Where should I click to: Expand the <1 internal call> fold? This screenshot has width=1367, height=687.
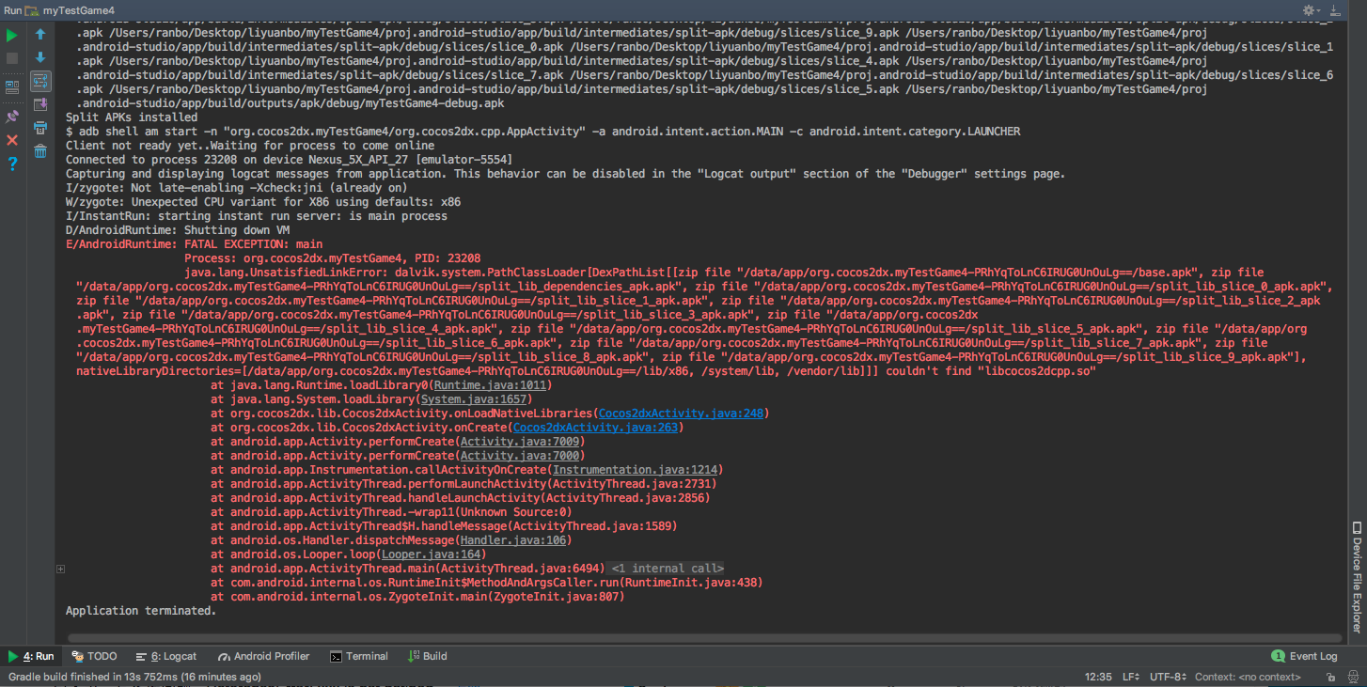(x=668, y=569)
